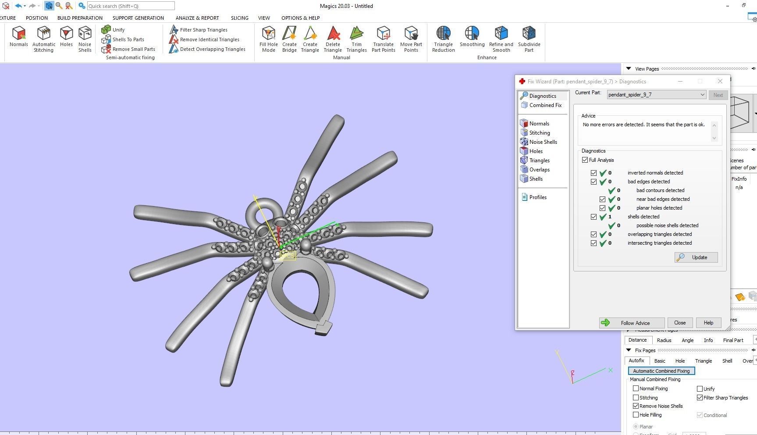The width and height of the screenshot is (757, 435).
Task: Run Automatic Stitching tool
Action: click(x=44, y=39)
